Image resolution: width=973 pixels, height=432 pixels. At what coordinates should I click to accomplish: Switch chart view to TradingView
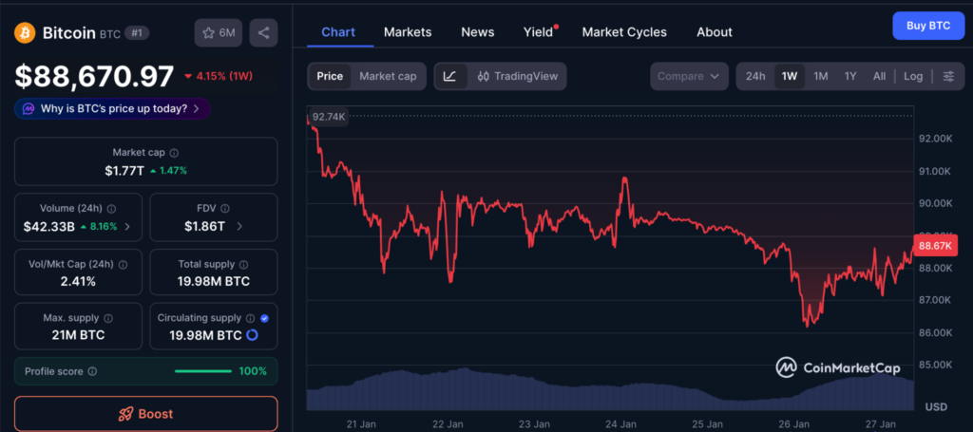[x=518, y=76]
